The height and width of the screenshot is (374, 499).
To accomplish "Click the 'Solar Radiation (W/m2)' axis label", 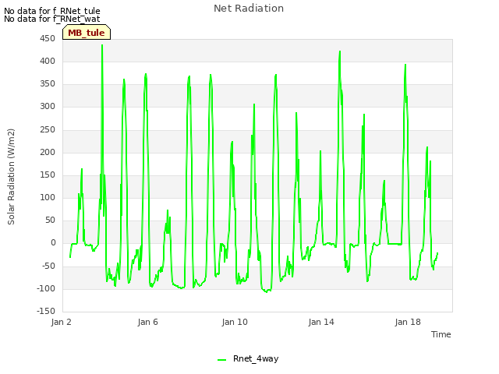I will coord(11,177).
